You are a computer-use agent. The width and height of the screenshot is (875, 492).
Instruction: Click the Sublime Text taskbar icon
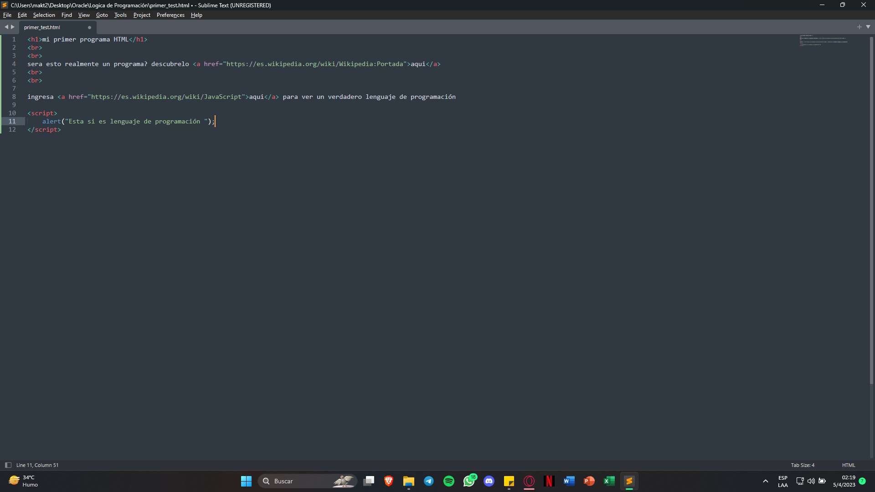(x=629, y=481)
